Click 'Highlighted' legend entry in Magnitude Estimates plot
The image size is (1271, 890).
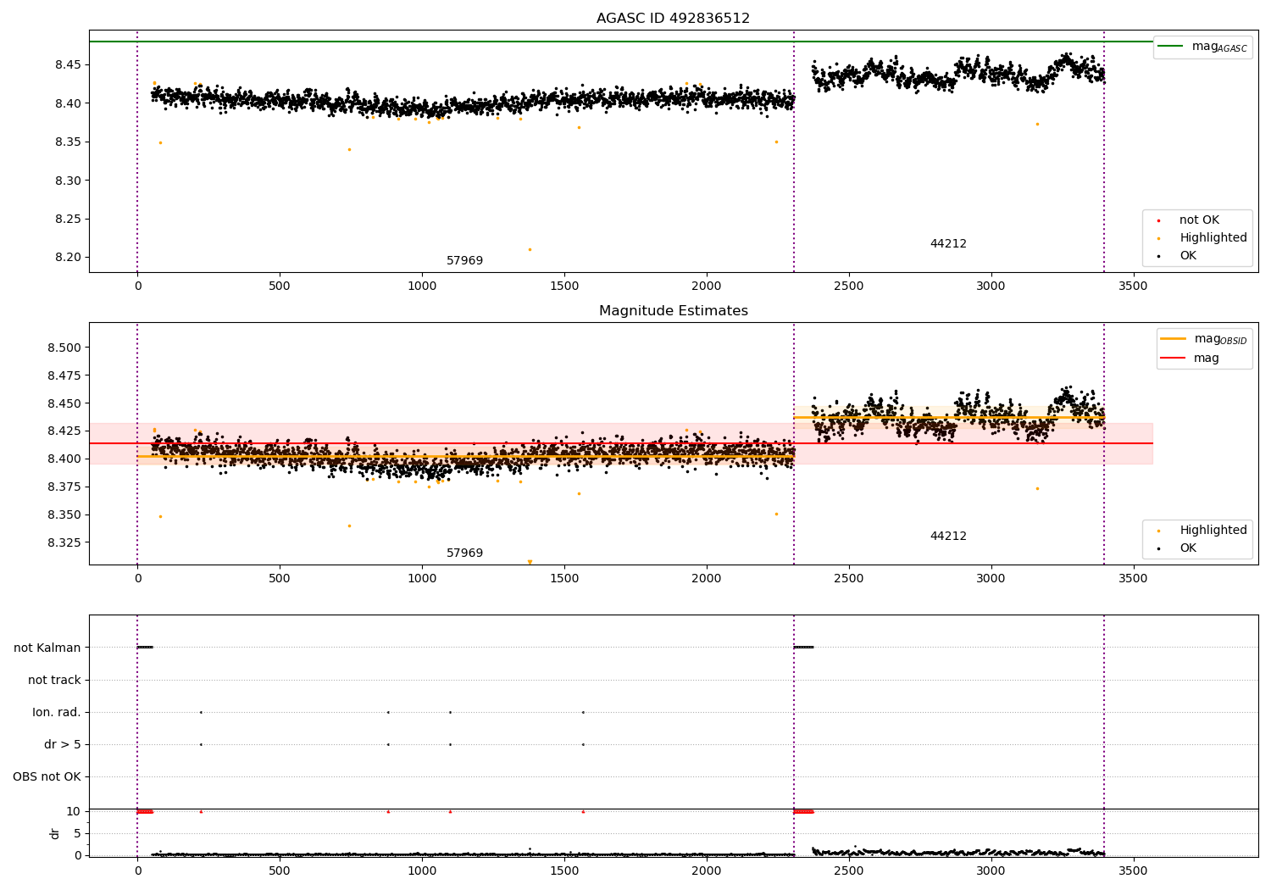1202,531
